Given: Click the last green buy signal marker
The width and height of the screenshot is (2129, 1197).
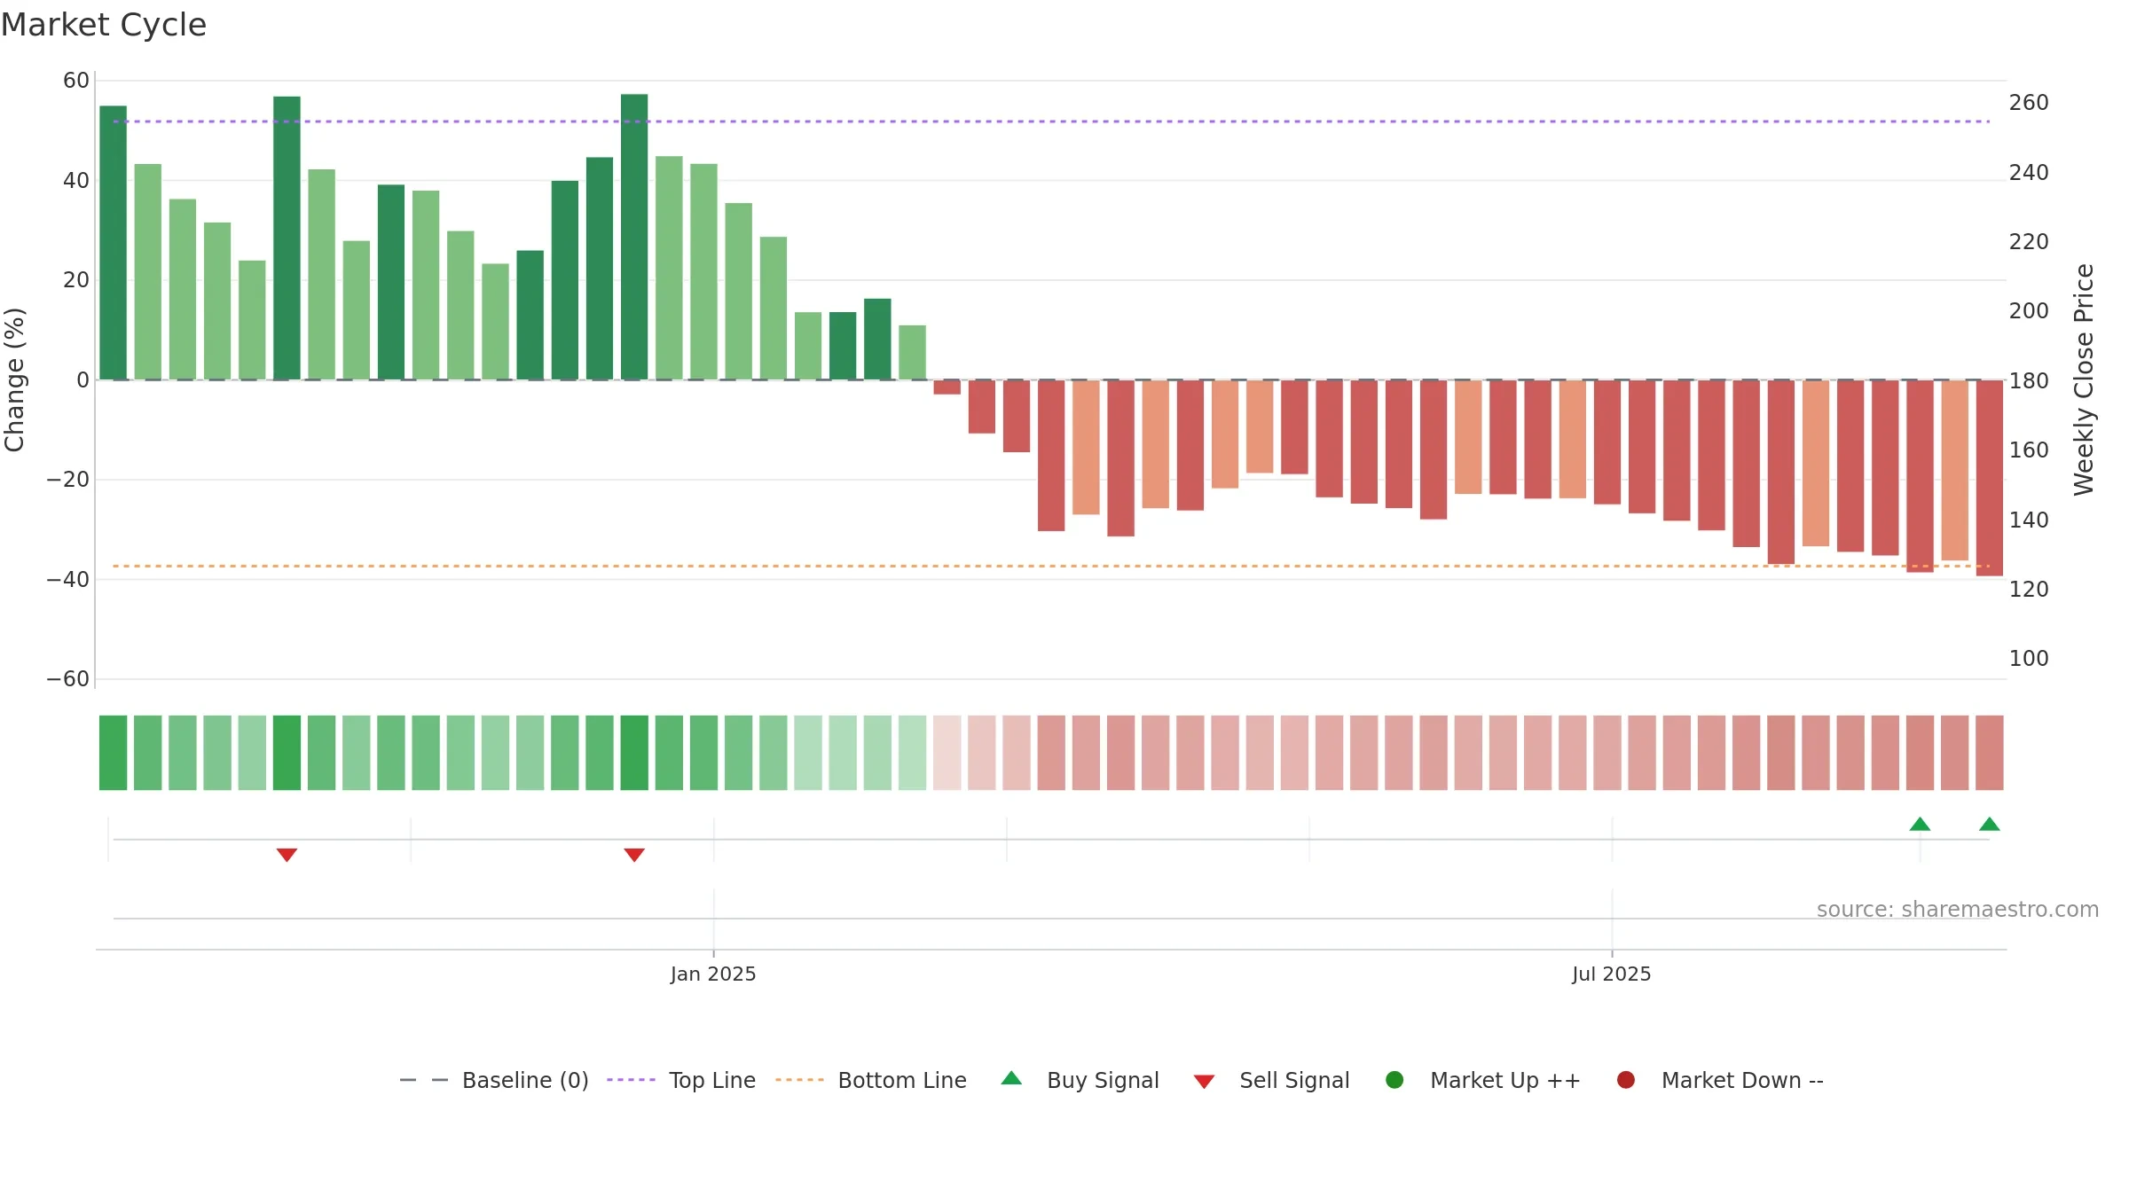Looking at the screenshot, I should 1990,824.
